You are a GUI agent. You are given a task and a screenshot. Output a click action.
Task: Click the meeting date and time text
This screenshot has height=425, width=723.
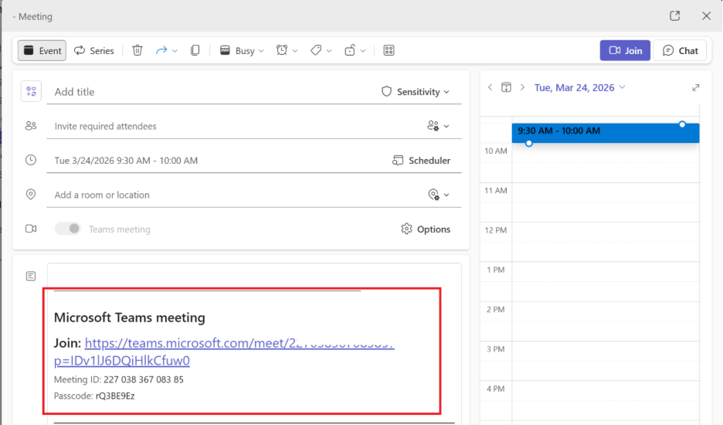pos(126,161)
